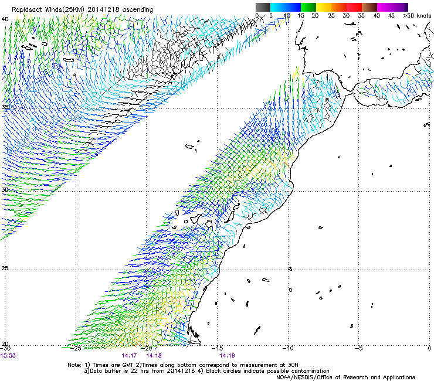Click the purple 14:19 swath time label
Screen dimensions: 434x381
click(227, 356)
